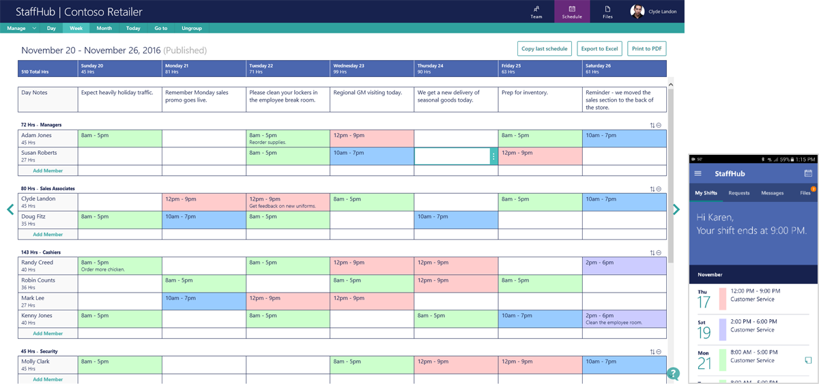Open the Requests tab in mobile app
The width and height of the screenshot is (819, 384).
tap(739, 193)
